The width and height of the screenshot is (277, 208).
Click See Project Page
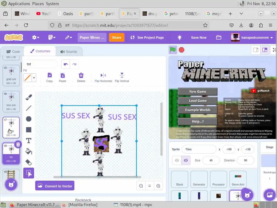pos(147,37)
